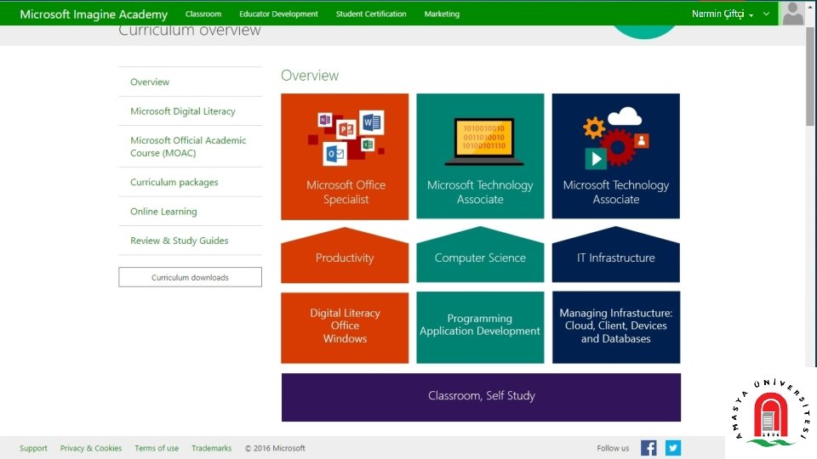The width and height of the screenshot is (817, 459).
Task: Click the gears and cloud illustration
Action: click(615, 138)
